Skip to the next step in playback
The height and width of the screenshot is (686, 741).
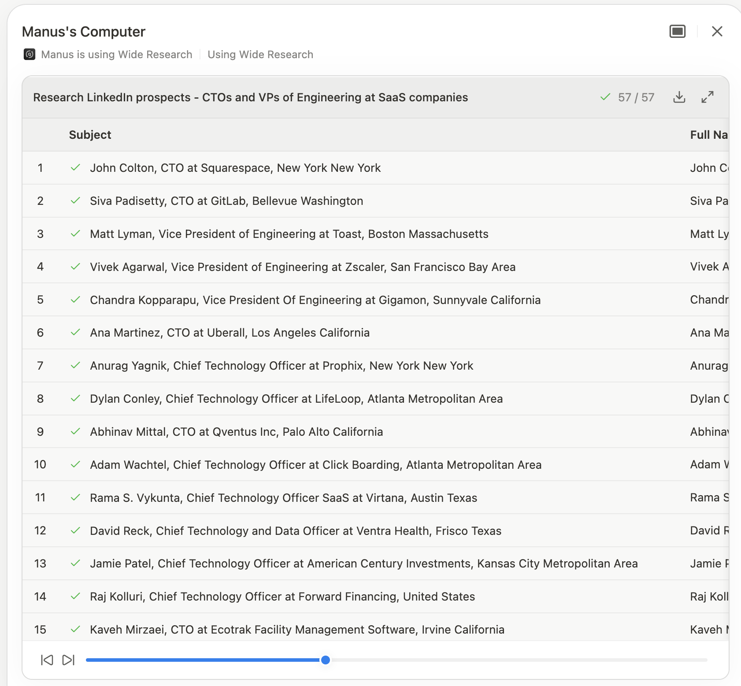pyautogui.click(x=68, y=660)
